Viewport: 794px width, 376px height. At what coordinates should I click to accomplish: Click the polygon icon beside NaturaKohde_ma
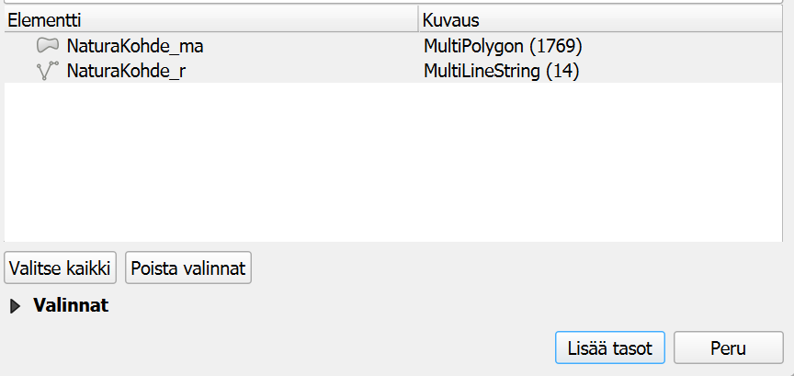click(48, 45)
